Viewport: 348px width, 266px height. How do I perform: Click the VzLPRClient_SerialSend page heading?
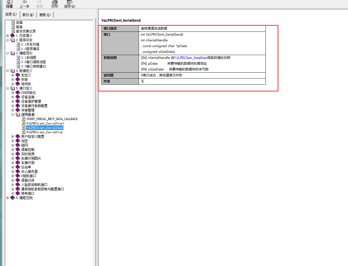click(x=121, y=20)
